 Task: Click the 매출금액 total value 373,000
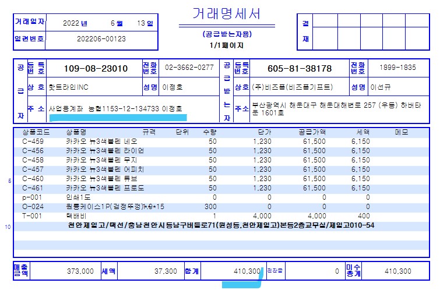point(80,271)
